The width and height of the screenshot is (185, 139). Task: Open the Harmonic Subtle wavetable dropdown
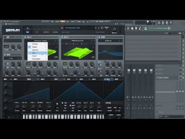click(x=40, y=41)
